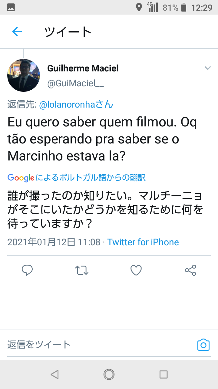Screen dimensions: 218x389
Task: Tap the @GuiMaciel__ handle
Action: tap(75, 84)
